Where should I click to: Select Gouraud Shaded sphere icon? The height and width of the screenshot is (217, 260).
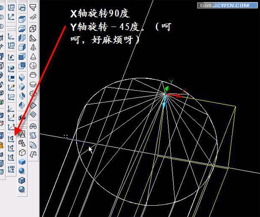22,171
